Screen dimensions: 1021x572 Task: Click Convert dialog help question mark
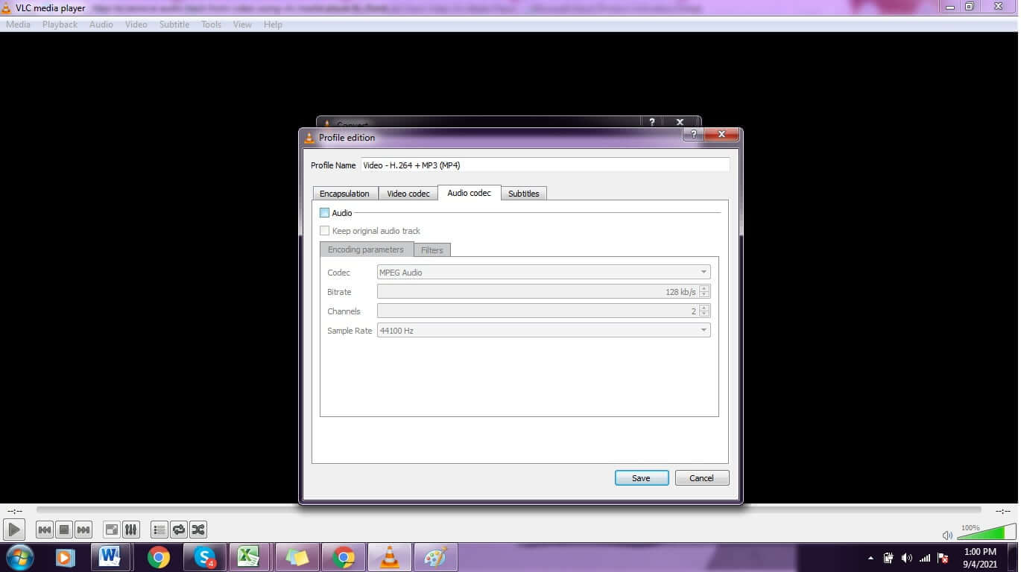click(651, 122)
